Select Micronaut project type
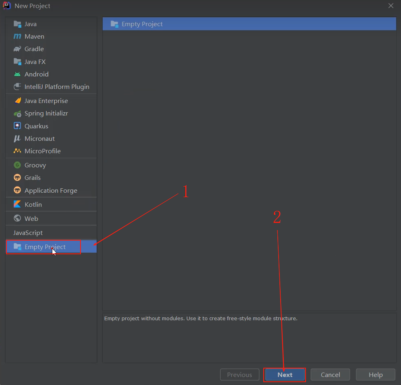Image resolution: width=401 pixels, height=385 pixels. 51,138
